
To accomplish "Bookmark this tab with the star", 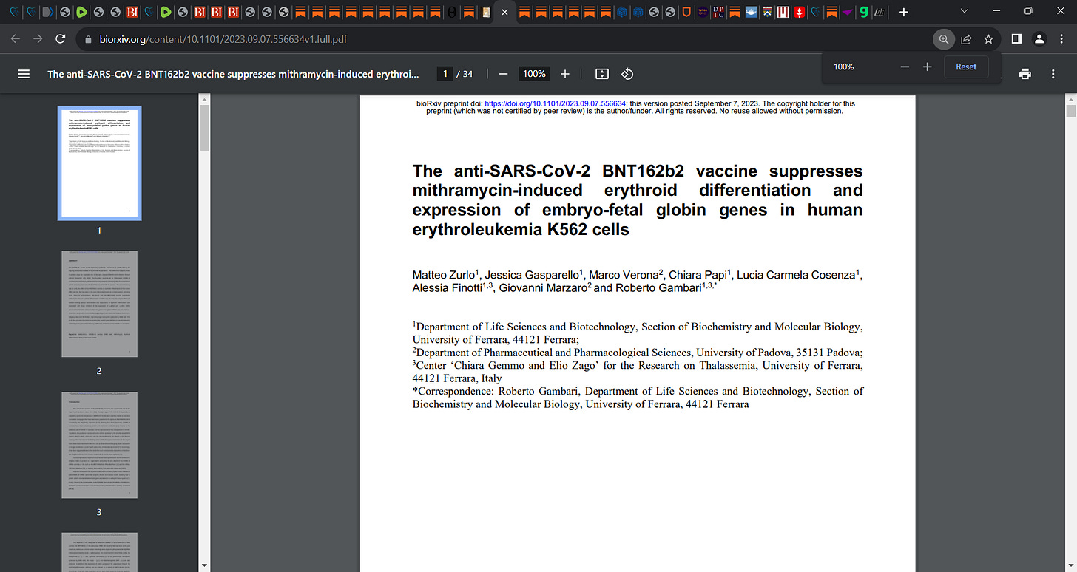I will pos(988,39).
